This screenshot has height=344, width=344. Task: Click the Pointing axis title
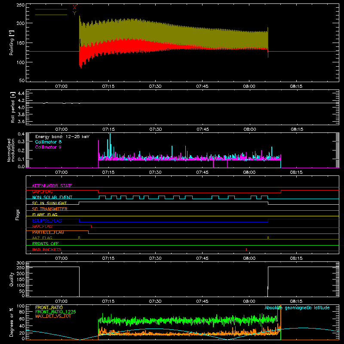(12, 43)
